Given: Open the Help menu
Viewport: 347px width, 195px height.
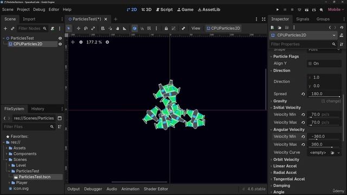Looking at the screenshot, I should coord(67,10).
